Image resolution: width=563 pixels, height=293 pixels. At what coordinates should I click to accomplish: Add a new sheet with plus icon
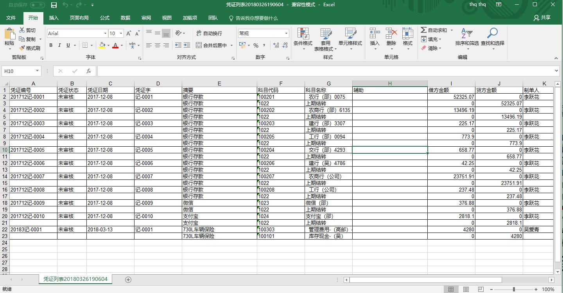point(128,279)
